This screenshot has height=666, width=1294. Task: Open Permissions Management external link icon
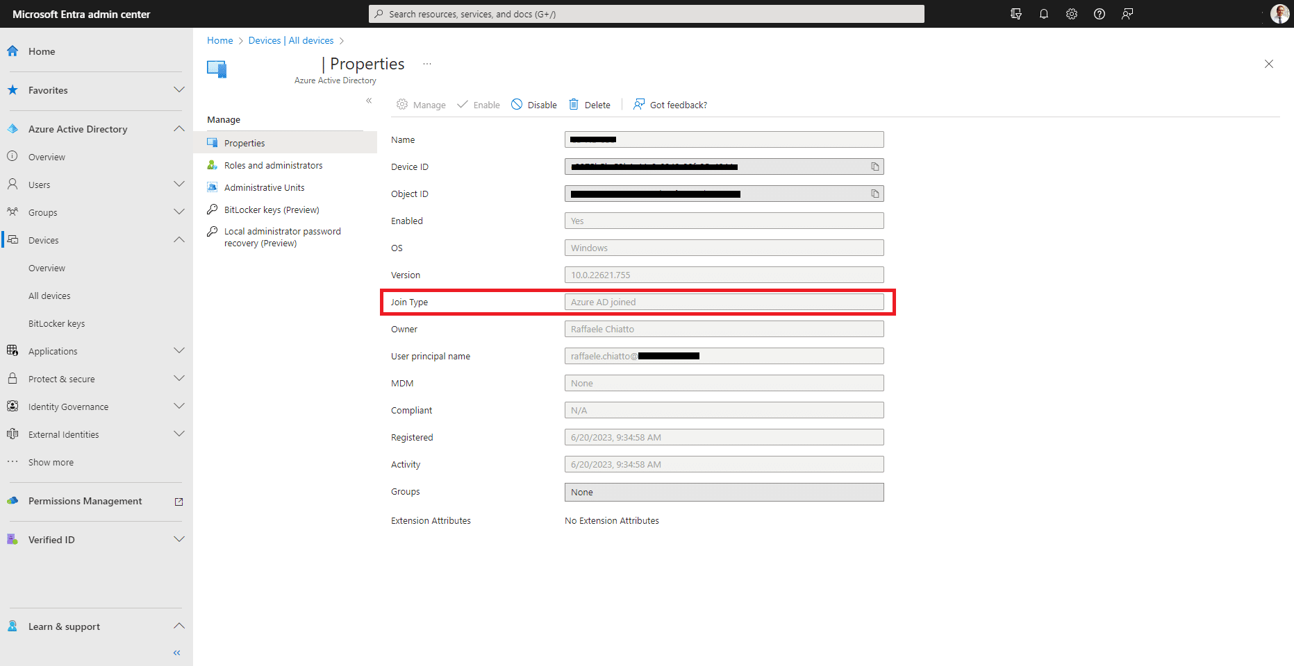point(179,502)
